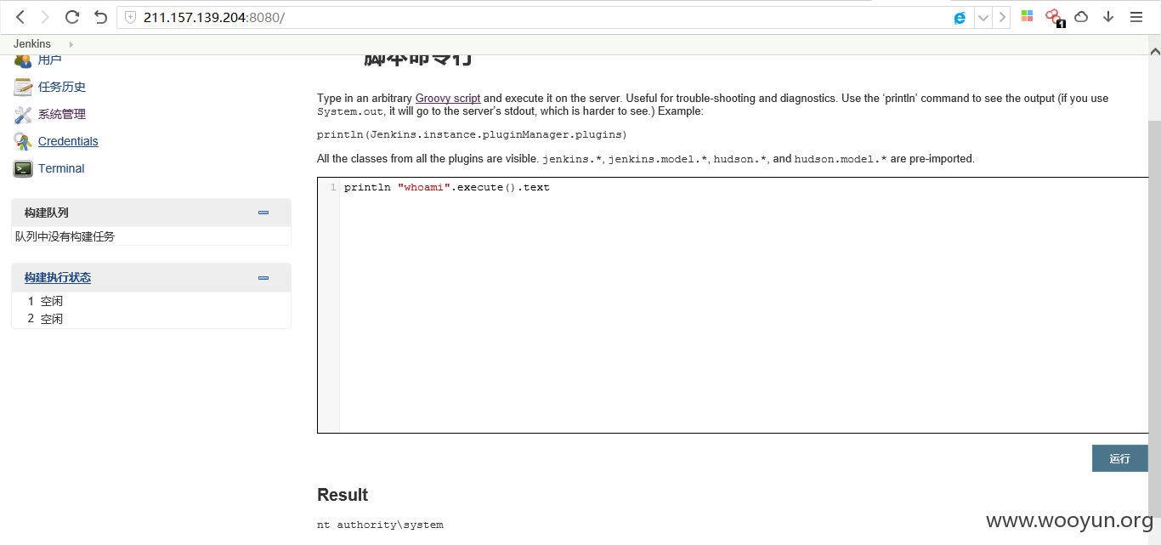Viewport: 1161px width, 545px height.
Task: Open address bar dropdown chevron
Action: pos(983,17)
